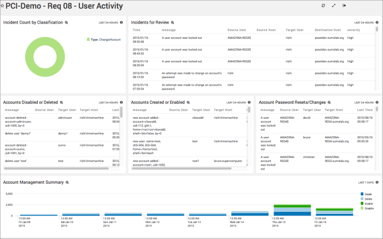Toggle the Create series in chart legend
Screen dimensions: 383x239
(366, 194)
